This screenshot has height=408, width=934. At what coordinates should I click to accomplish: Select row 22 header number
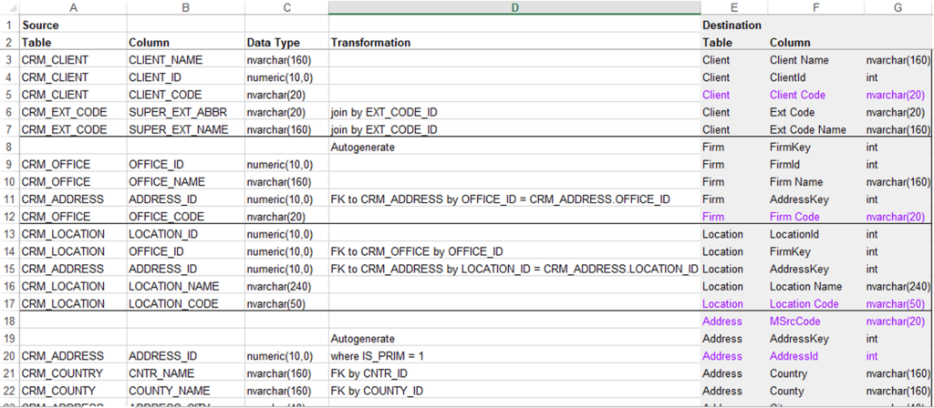pos(9,391)
